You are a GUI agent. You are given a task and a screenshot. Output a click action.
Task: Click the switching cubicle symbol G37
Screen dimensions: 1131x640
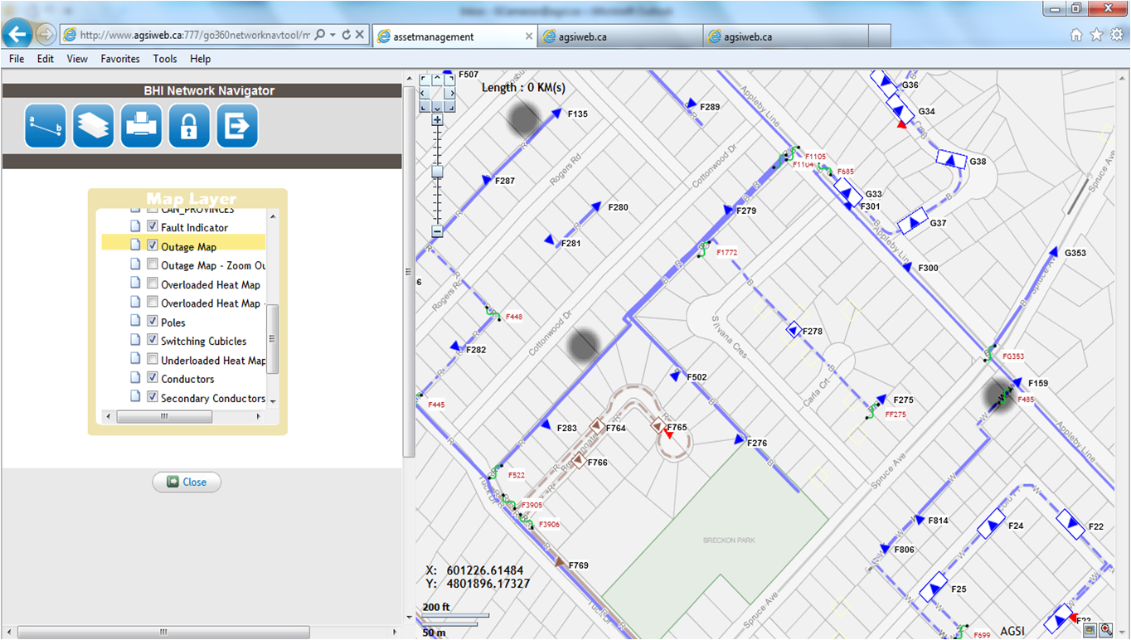point(912,223)
